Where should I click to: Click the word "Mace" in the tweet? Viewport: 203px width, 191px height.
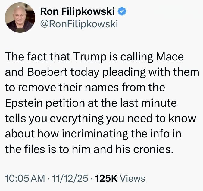pyautogui.click(x=170, y=57)
